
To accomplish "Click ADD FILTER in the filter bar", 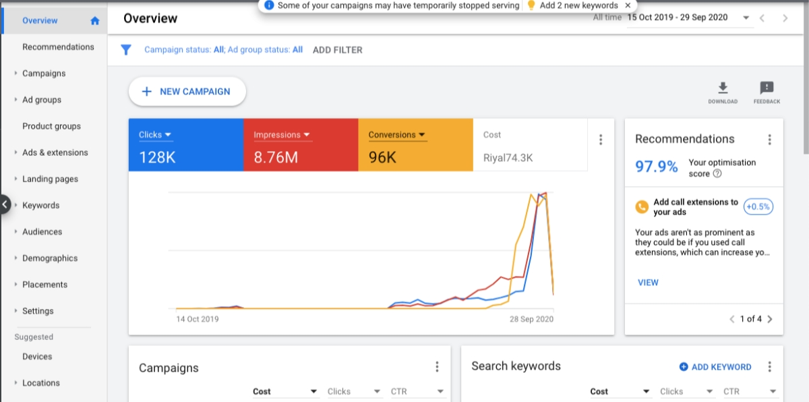I will point(337,50).
